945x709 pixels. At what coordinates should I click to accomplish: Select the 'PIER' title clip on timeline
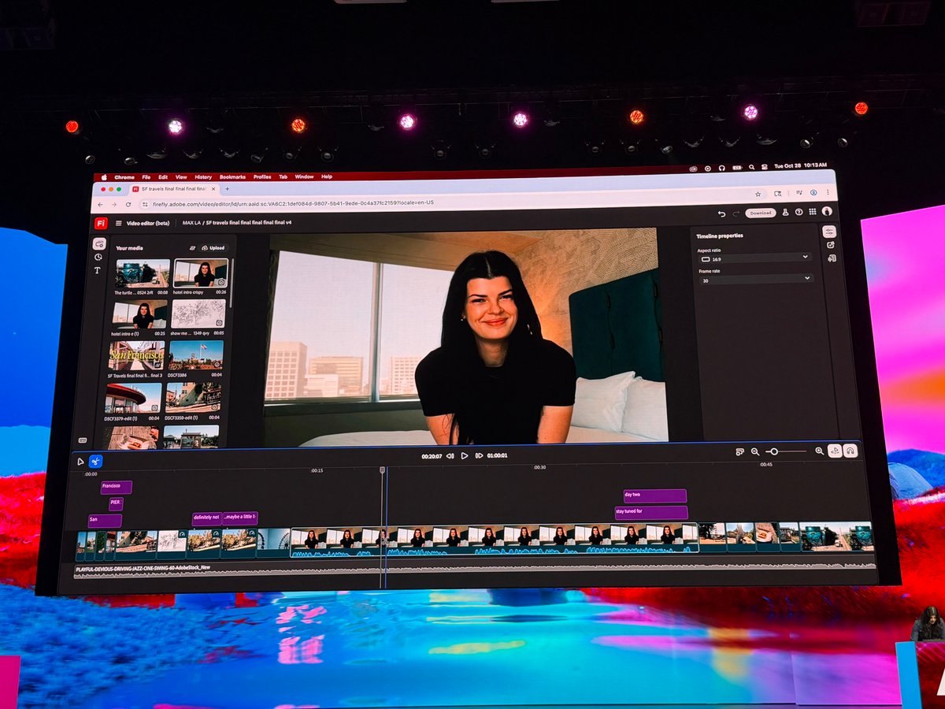116,503
